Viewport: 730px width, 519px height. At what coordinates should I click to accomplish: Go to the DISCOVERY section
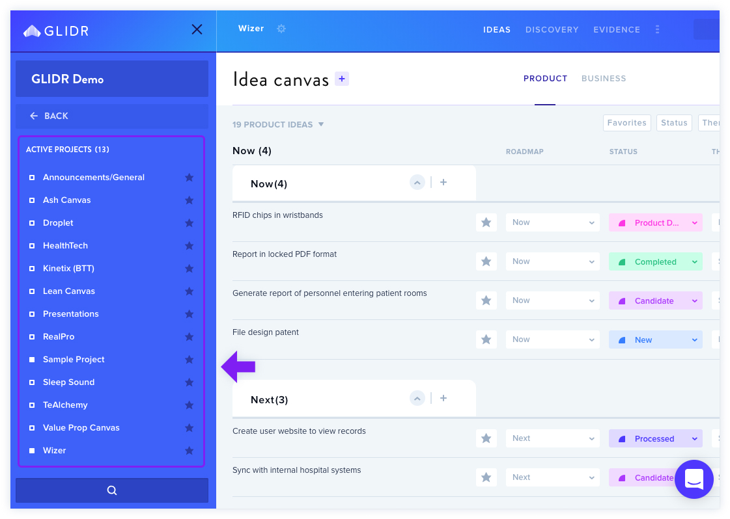tap(552, 30)
